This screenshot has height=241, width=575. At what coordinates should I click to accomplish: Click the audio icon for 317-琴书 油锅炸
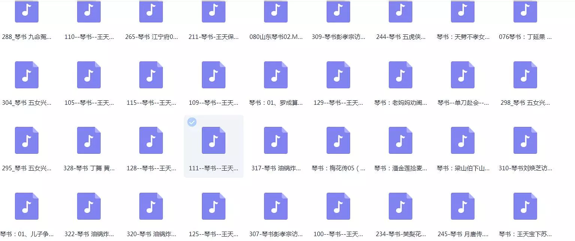coord(276,140)
